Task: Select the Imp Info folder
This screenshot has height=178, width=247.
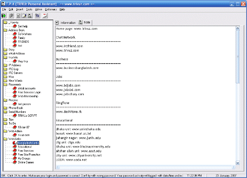Action: [13, 57]
